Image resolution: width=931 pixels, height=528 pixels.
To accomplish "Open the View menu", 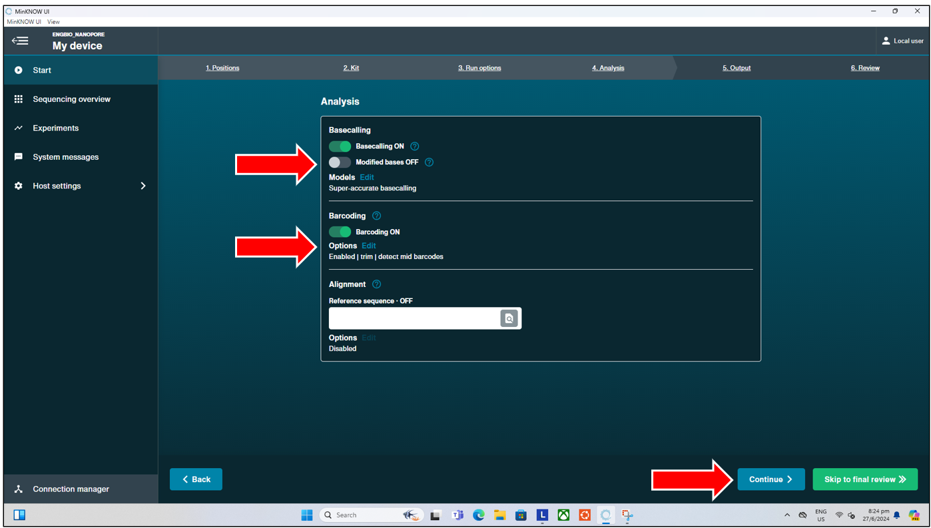I will tap(53, 21).
